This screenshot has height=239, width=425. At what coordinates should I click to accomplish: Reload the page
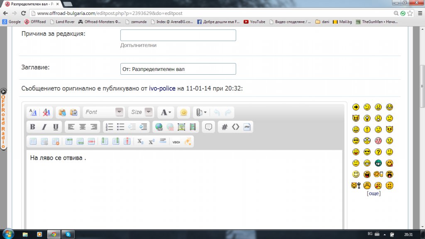tap(23, 13)
